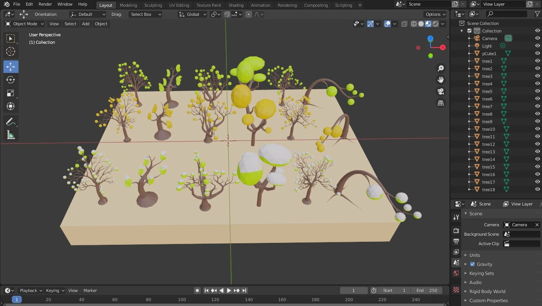Select the Tweak (box select) tool
Image resolution: width=542 pixels, height=306 pixels.
[x=11, y=38]
